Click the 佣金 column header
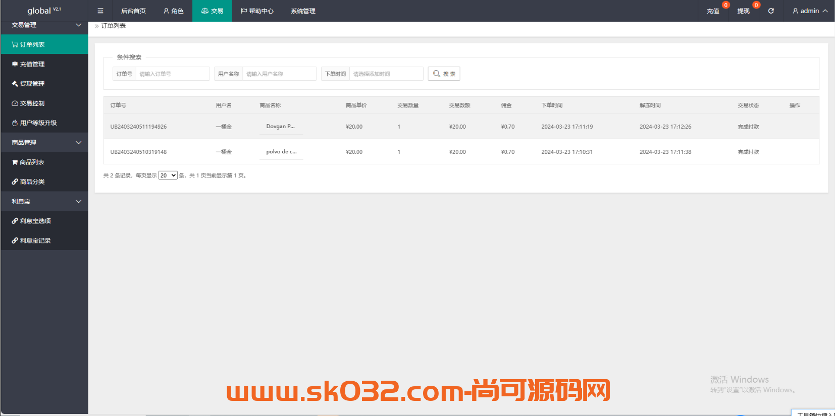Viewport: 835px width, 416px height. pos(506,105)
